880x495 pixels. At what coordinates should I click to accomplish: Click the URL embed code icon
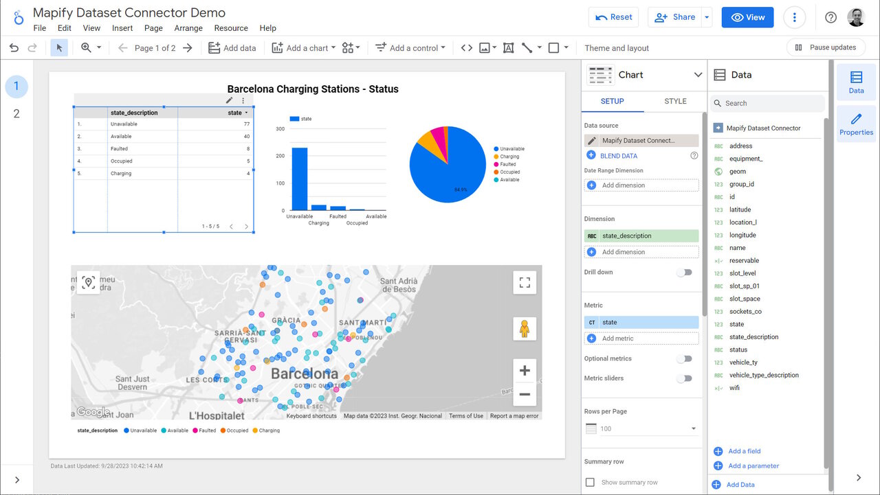pos(467,48)
